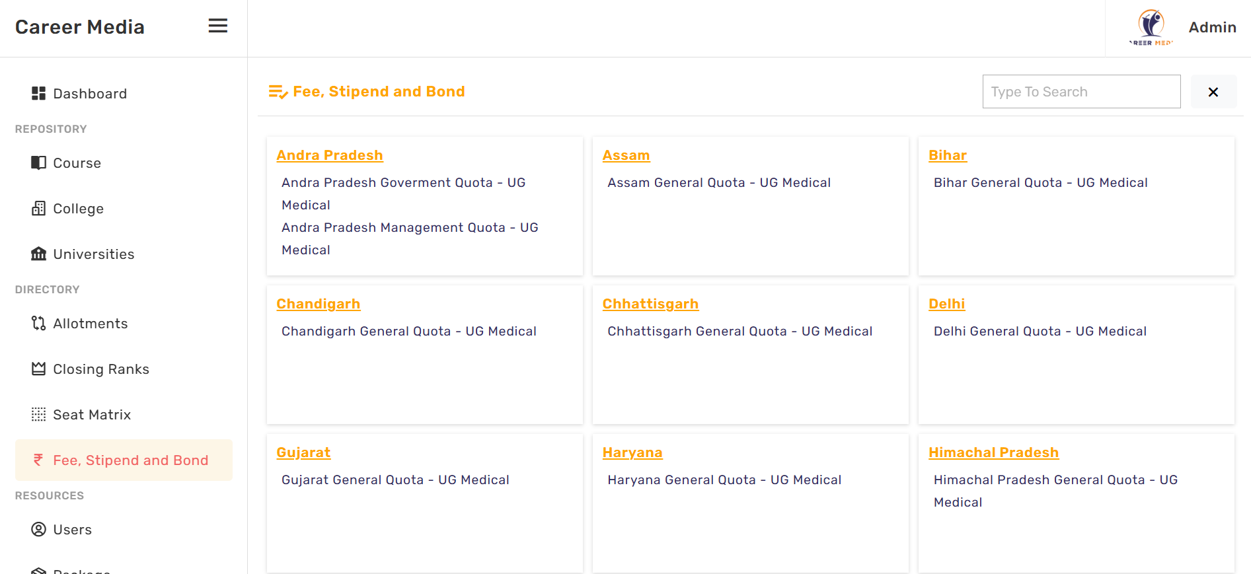The image size is (1251, 574).
Task: Click the Allotments branch icon
Action: pyautogui.click(x=38, y=324)
